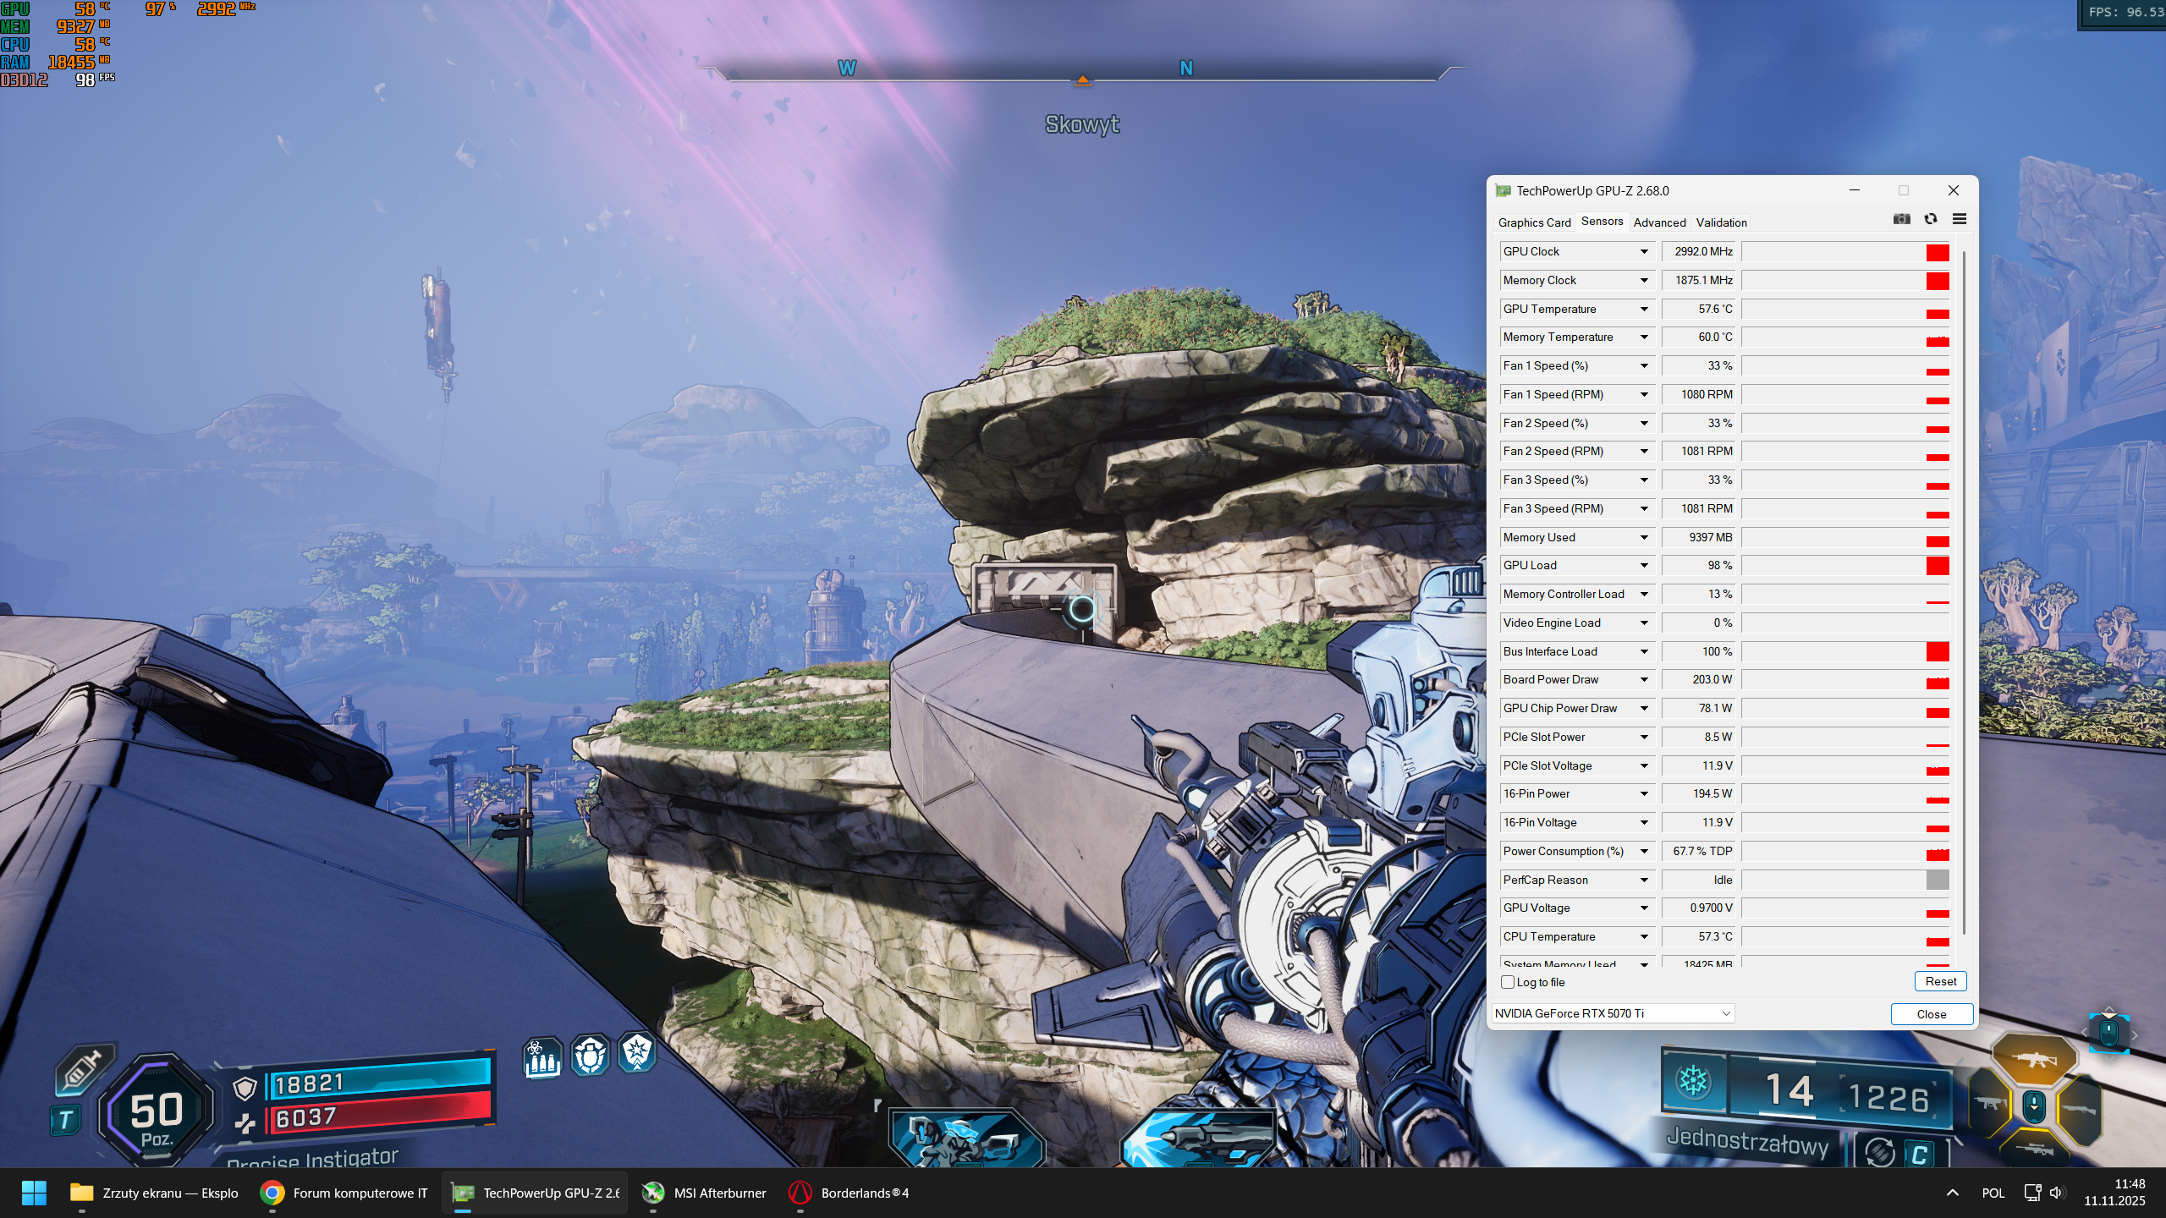Open the Windows Start menu
The image size is (2166, 1218).
click(x=34, y=1193)
